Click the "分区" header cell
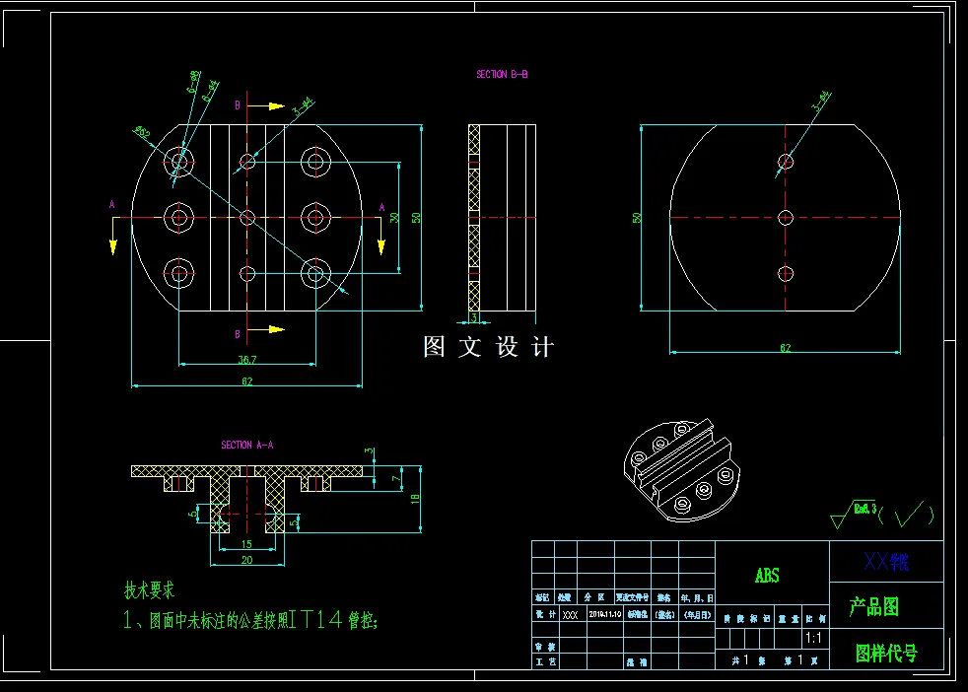This screenshot has width=968, height=692. point(594,597)
